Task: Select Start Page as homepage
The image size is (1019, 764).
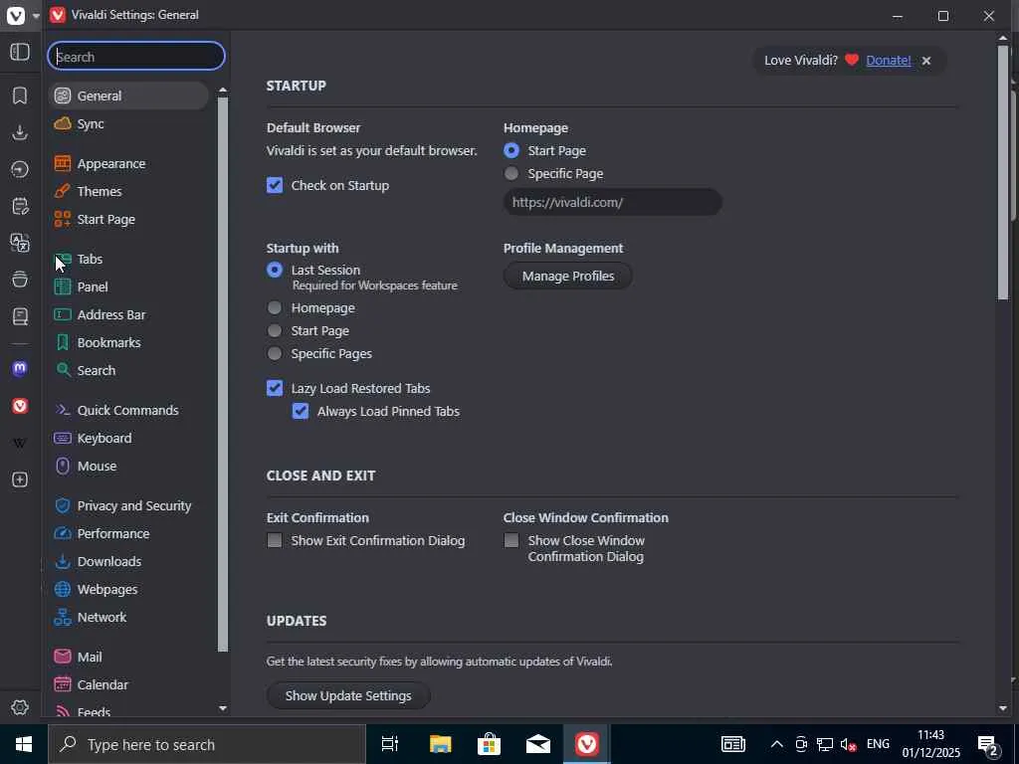Action: click(x=511, y=150)
